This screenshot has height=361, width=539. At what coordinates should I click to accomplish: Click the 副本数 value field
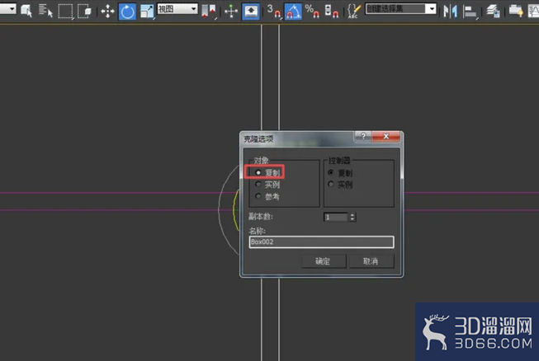point(336,218)
